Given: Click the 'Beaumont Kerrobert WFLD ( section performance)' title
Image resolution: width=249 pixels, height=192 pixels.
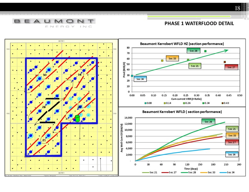Looking at the screenshot, I should pos(182,112).
